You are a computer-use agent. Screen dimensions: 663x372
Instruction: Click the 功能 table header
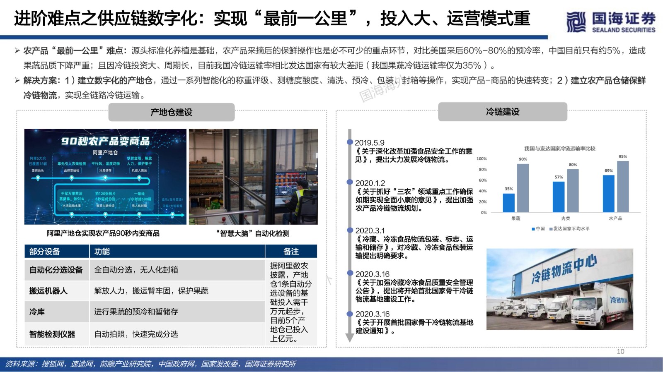click(177, 251)
